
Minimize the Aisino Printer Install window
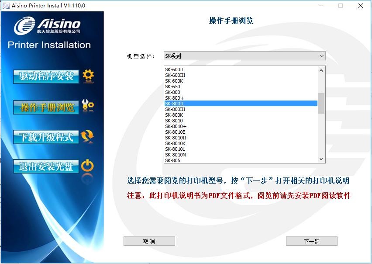321,6
